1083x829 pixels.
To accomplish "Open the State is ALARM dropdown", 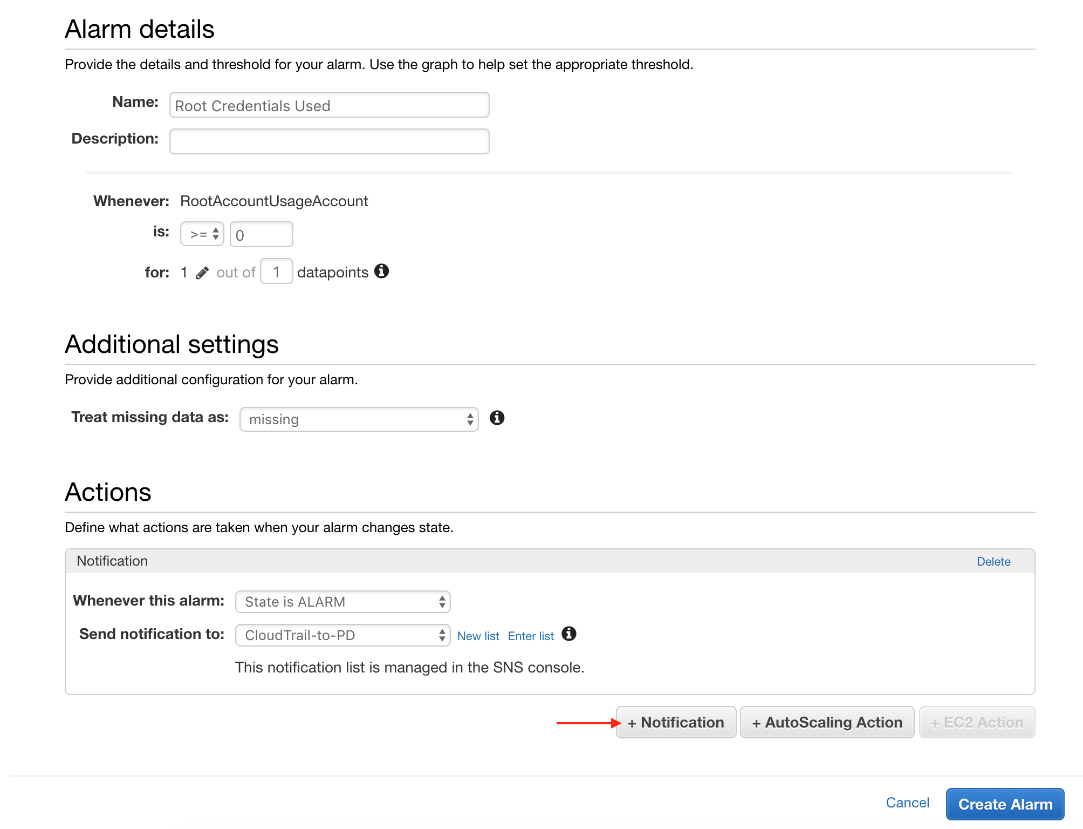I will coord(343,602).
